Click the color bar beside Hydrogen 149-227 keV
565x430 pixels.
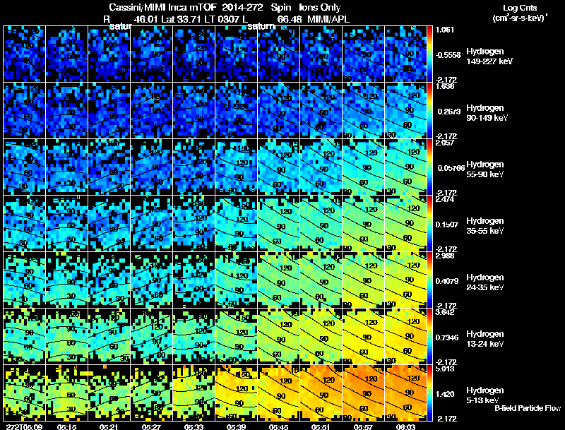click(x=429, y=54)
